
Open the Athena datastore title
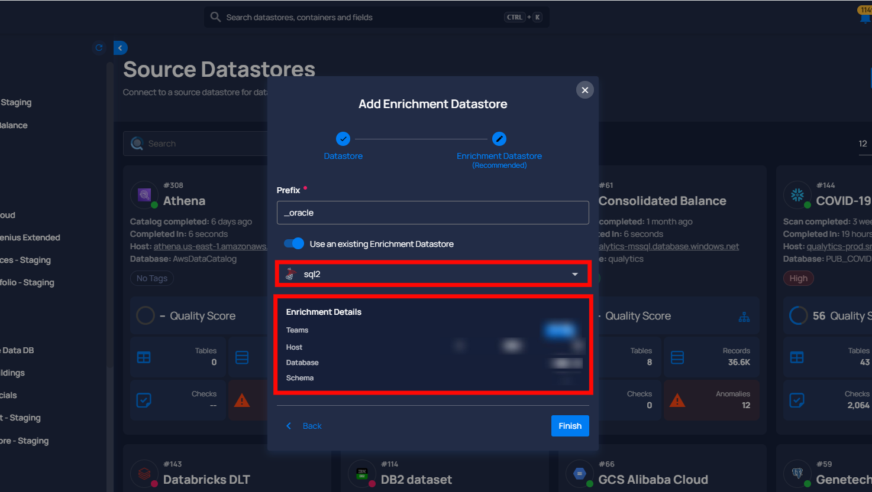tap(184, 201)
